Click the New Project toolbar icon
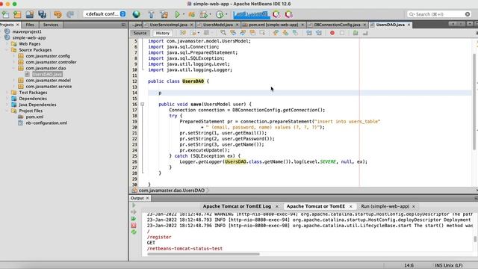 pos(17,14)
